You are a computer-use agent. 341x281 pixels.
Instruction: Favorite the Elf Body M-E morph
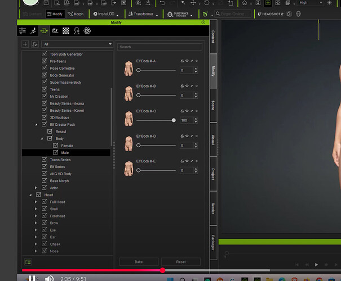tap(187, 161)
